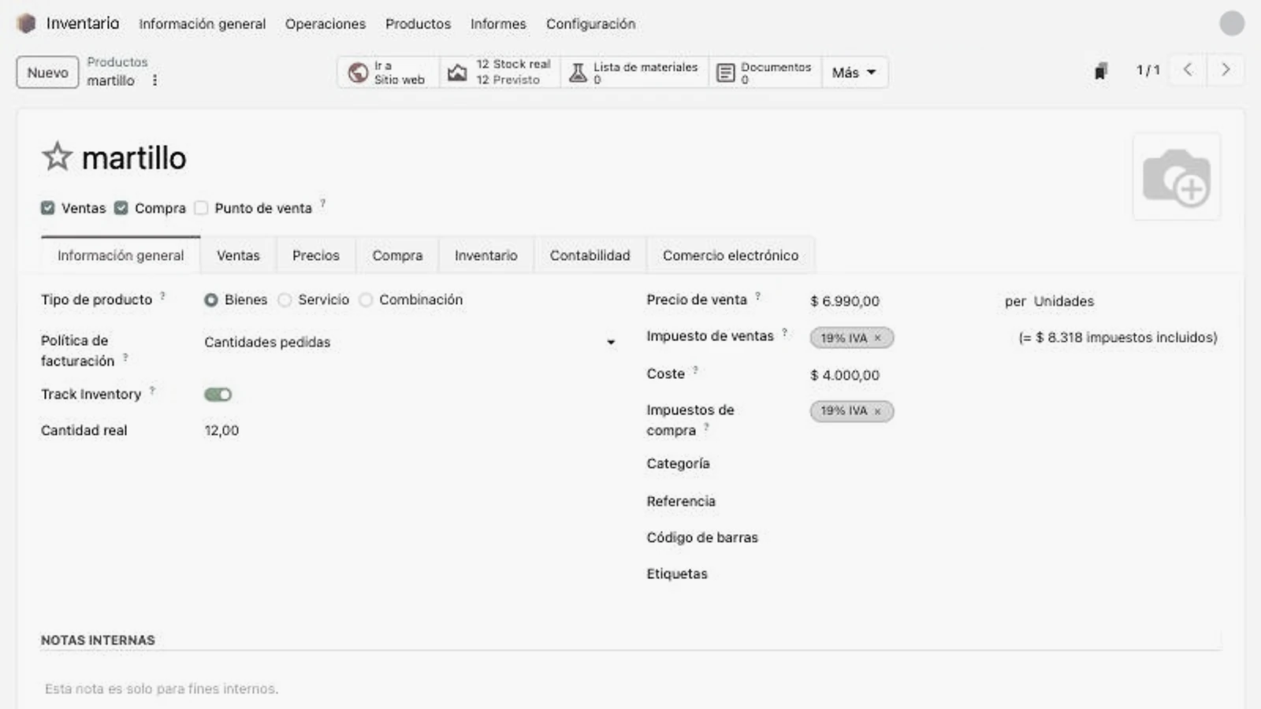Enable the Punto de venta checkbox
Image resolution: width=1261 pixels, height=709 pixels.
[x=201, y=208]
